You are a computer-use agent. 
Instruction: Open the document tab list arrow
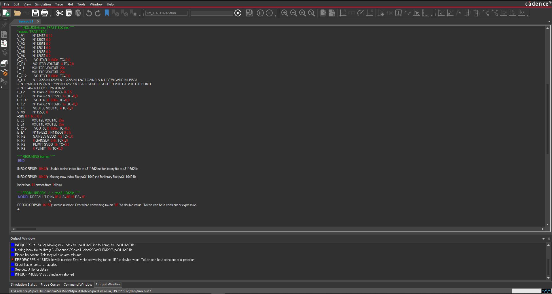pyautogui.click(x=549, y=21)
